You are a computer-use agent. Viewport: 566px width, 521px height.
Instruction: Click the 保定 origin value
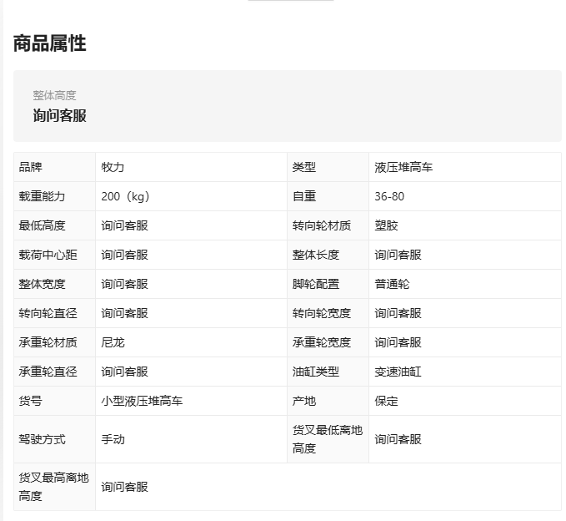coord(386,401)
